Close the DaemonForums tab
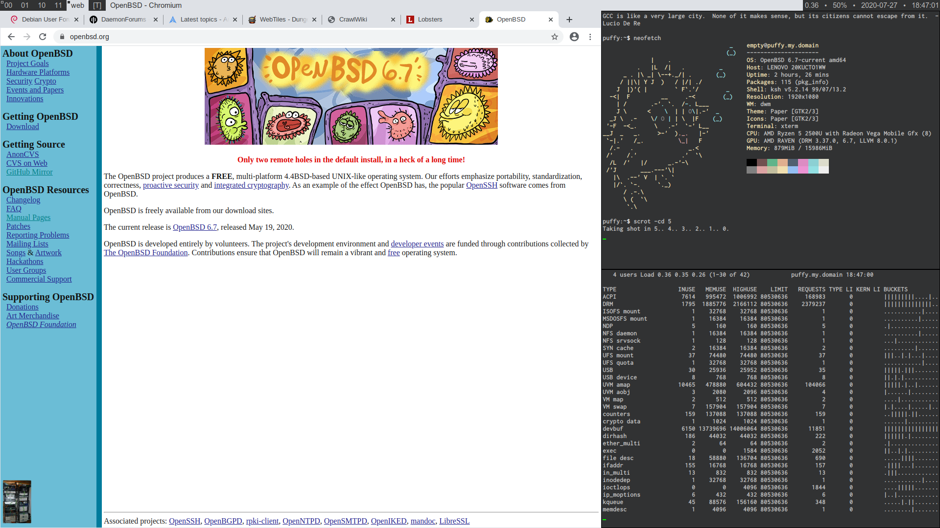940x528 pixels. [156, 20]
